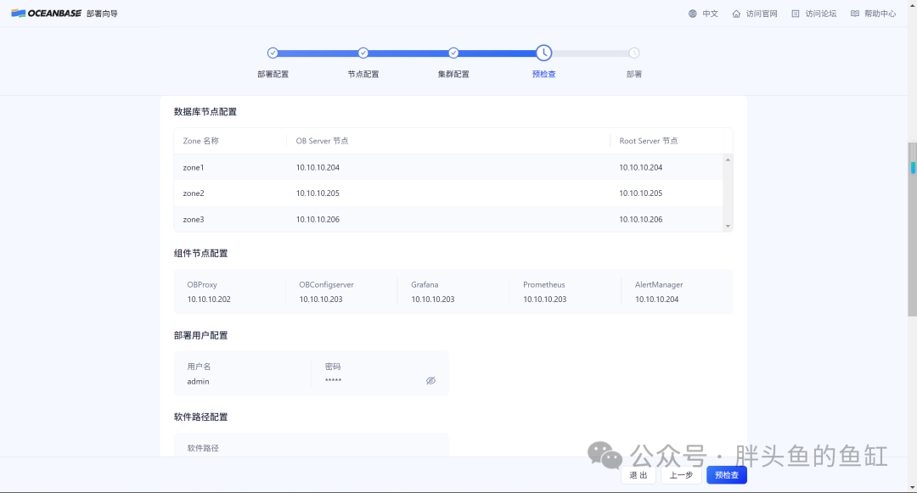Open the 中文 language dropdown
917x493 pixels.
click(x=704, y=14)
